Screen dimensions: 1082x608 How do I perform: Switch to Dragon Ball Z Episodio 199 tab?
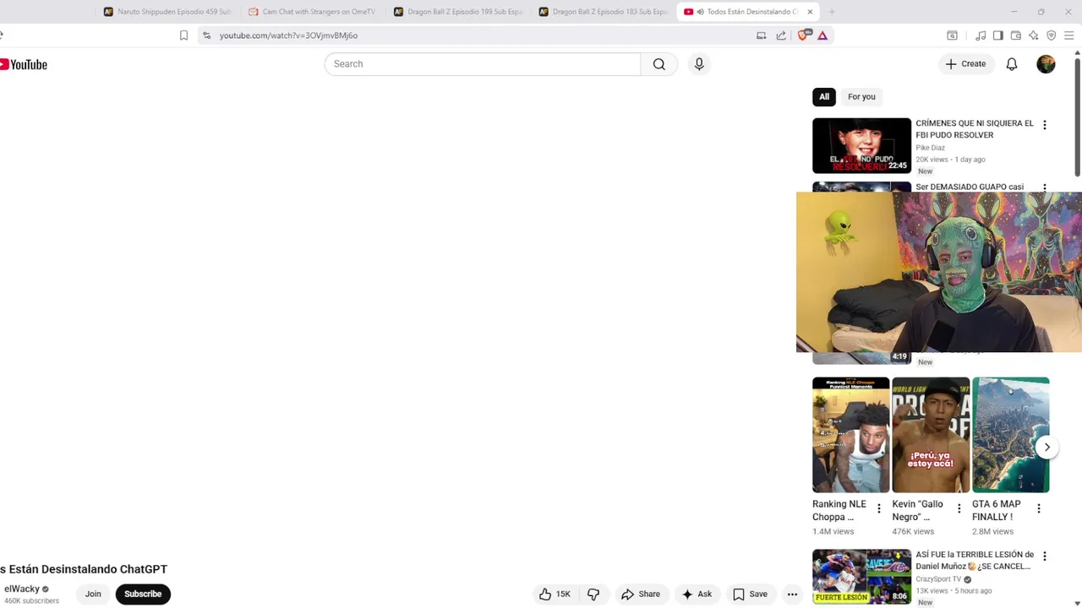pyautogui.click(x=458, y=12)
